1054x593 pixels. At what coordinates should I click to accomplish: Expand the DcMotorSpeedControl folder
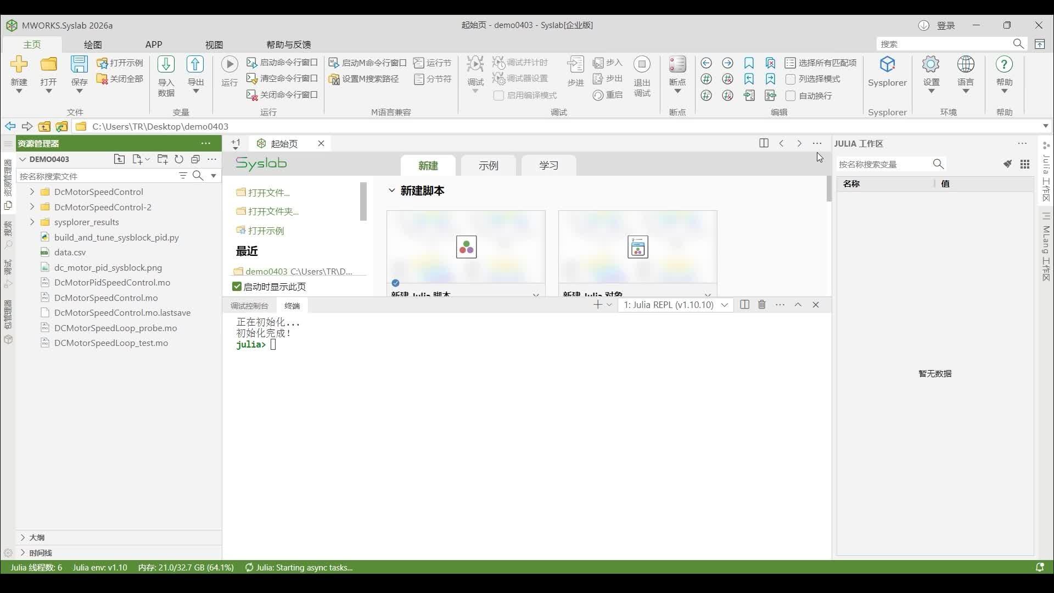tap(32, 192)
